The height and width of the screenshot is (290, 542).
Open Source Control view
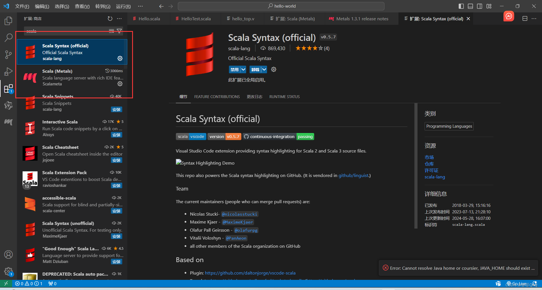click(8, 55)
